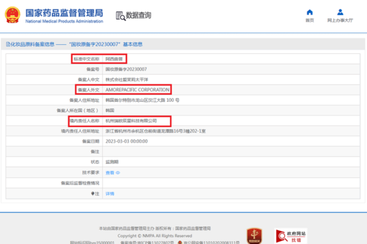Click the police badge icon before 京公网安备
367x244 pixels.
tap(179, 243)
